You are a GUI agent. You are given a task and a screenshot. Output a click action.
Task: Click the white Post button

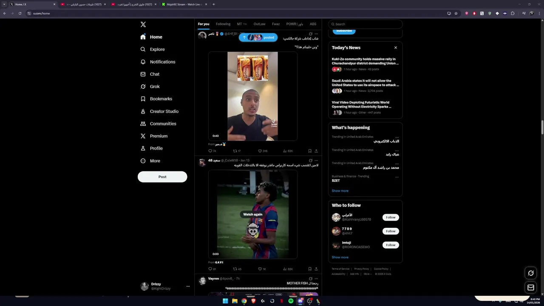pyautogui.click(x=162, y=177)
